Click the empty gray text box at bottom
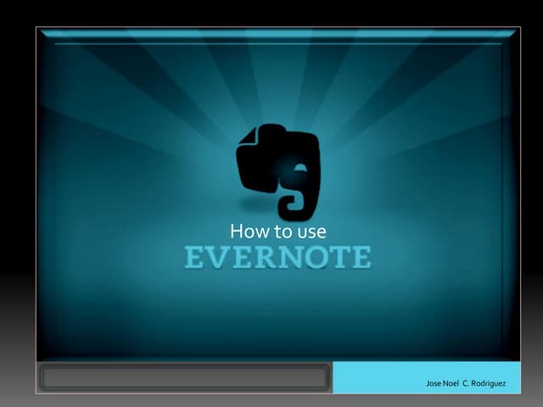The width and height of the screenshot is (543, 407). coord(185,377)
